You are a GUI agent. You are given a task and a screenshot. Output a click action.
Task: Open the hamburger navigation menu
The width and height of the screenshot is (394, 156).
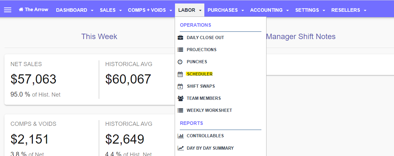[8, 10]
